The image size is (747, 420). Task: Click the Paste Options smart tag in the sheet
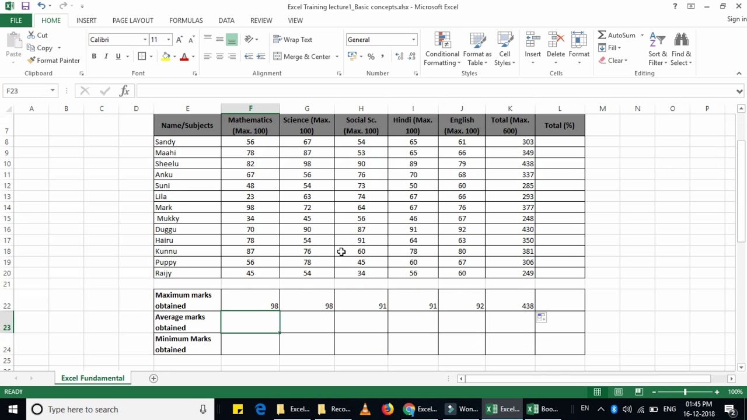tap(542, 317)
